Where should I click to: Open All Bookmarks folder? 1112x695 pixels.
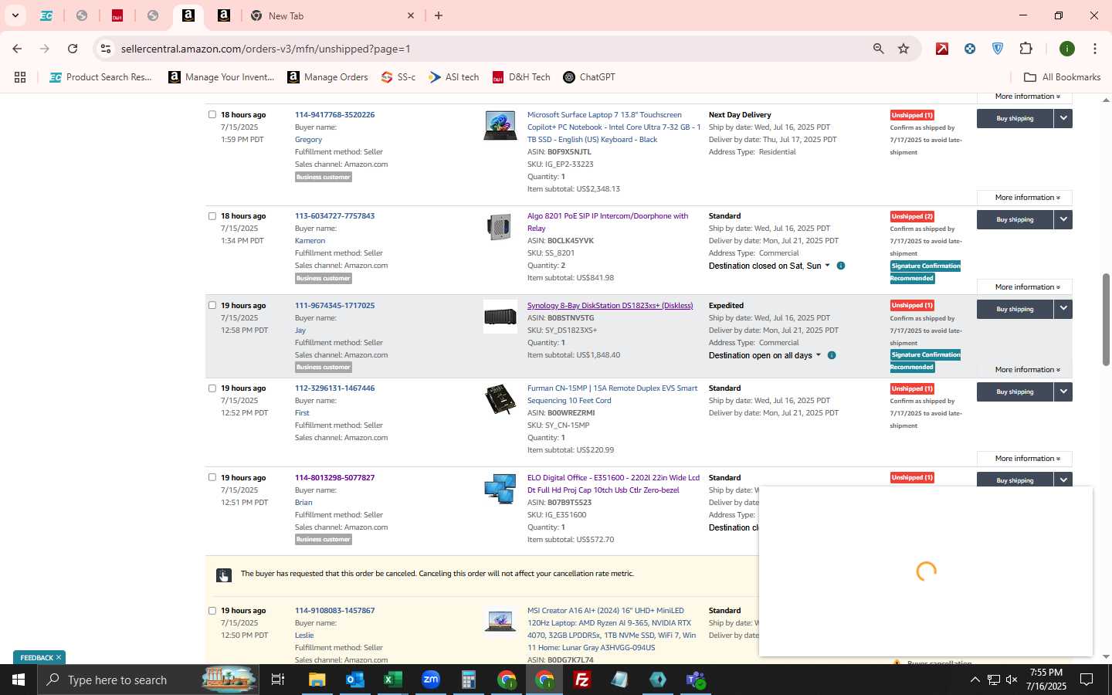click(1062, 77)
